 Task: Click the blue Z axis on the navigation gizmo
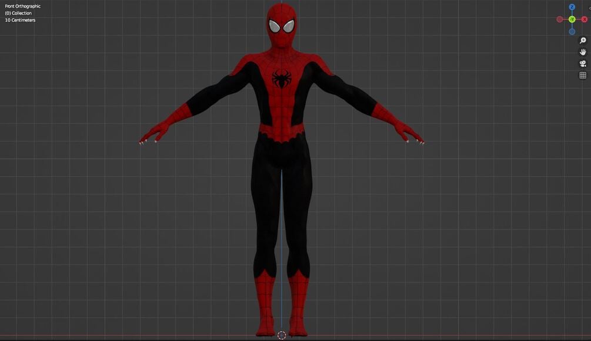tap(572, 7)
